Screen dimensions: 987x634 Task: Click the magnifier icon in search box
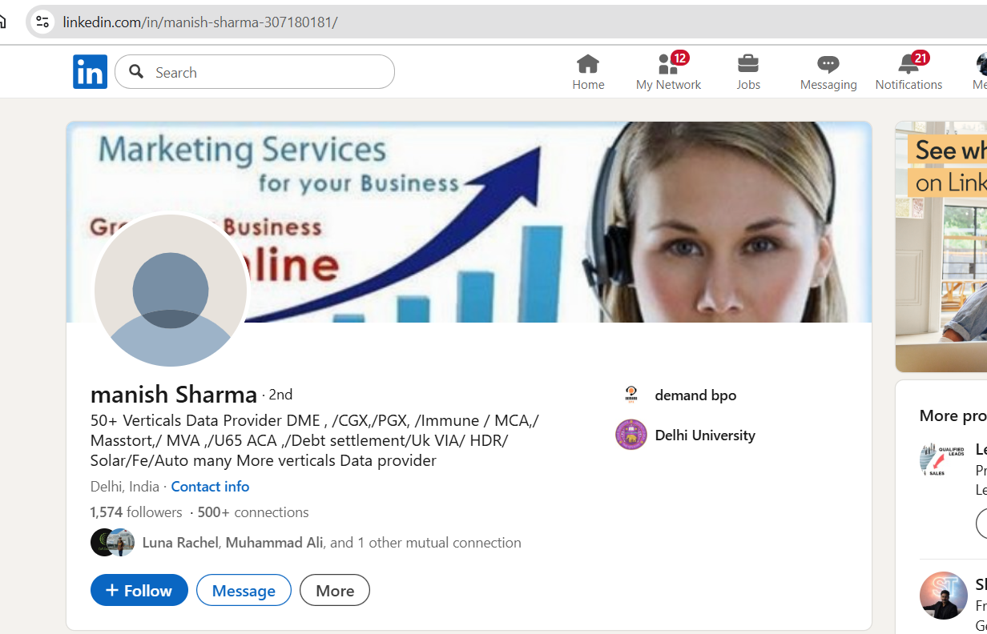pyautogui.click(x=137, y=72)
